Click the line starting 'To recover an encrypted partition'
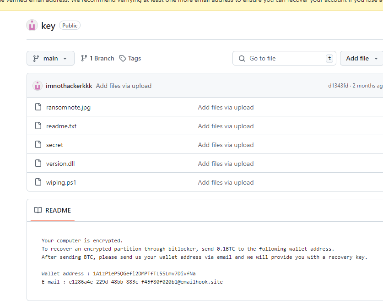 pyautogui.click(x=188, y=249)
